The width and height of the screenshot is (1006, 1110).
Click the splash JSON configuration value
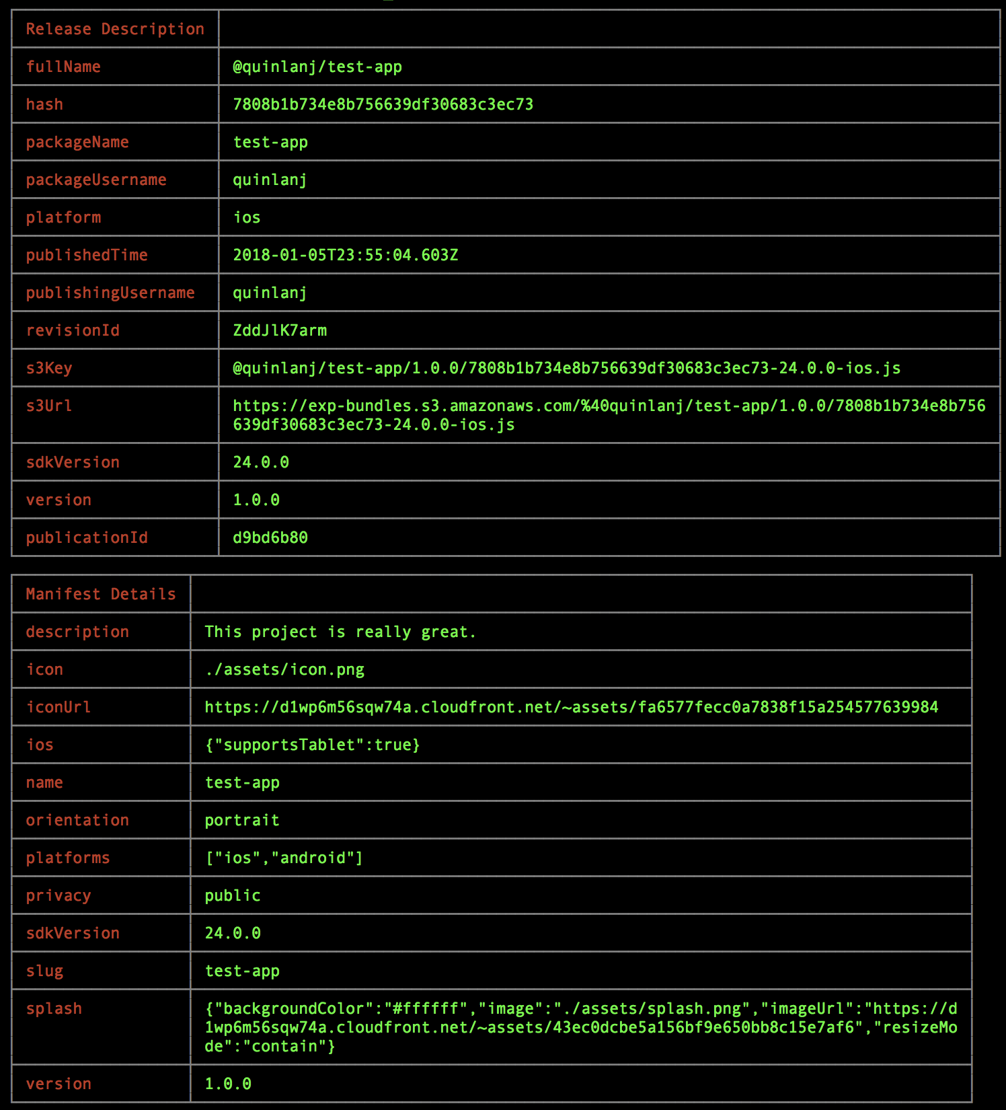[581, 1027]
